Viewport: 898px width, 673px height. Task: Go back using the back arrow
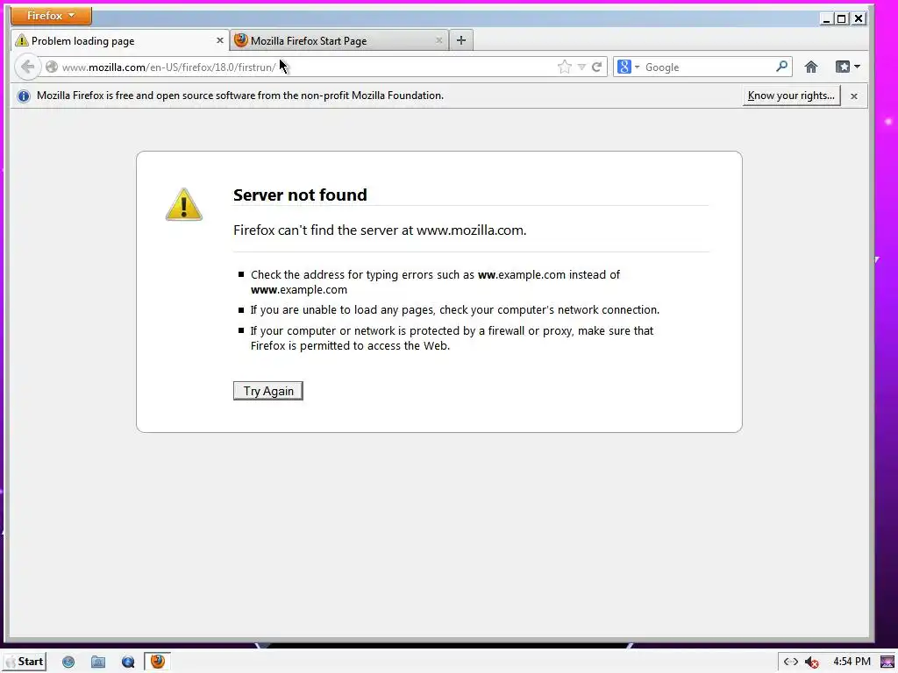[x=27, y=67]
